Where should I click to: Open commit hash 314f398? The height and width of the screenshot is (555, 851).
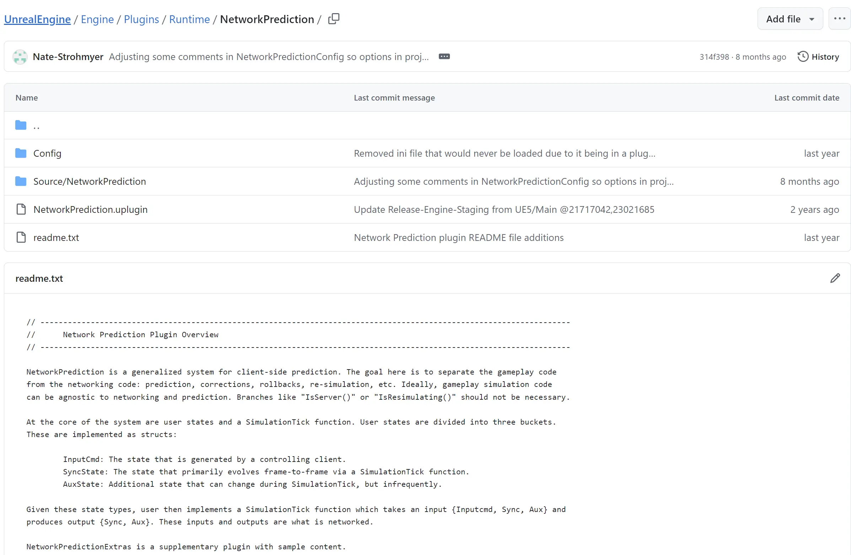click(714, 57)
